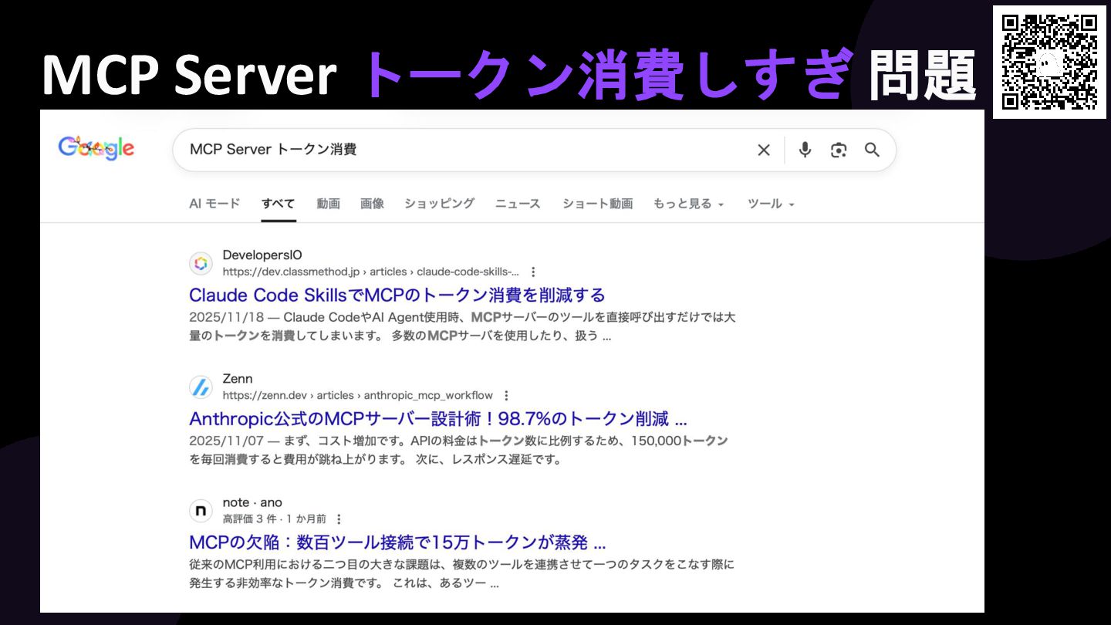
Task: Switch to the 動画 tab
Action: pyautogui.click(x=328, y=204)
